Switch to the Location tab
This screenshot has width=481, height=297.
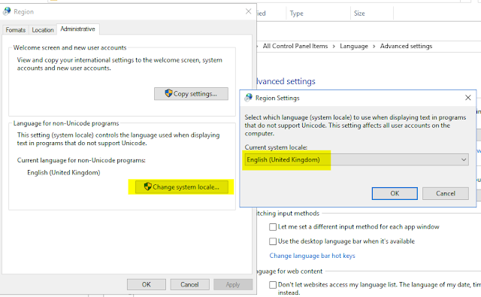43,30
